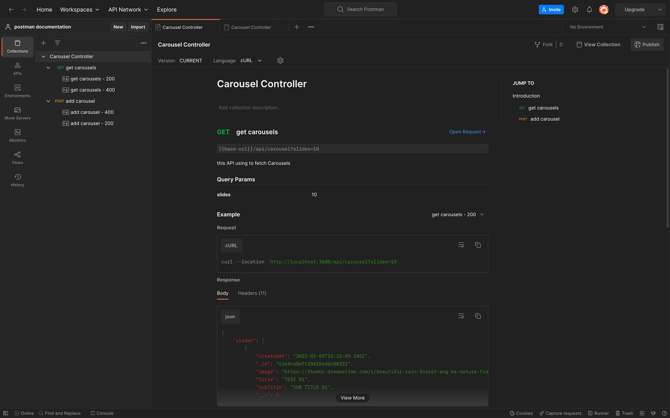Open a new tab with the plus icon
The height and width of the screenshot is (418, 670).
pos(297,27)
